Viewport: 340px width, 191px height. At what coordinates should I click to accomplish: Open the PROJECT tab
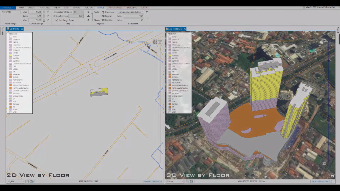click(8, 8)
